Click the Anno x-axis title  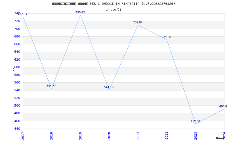(220, 138)
